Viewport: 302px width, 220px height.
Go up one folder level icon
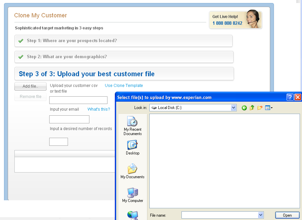(x=252, y=108)
